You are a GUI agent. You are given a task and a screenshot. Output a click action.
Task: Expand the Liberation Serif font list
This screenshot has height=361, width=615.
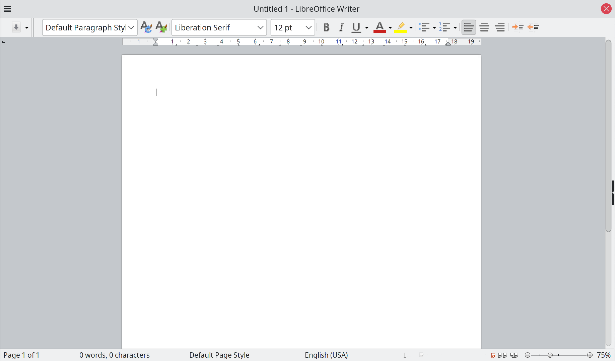pos(261,27)
